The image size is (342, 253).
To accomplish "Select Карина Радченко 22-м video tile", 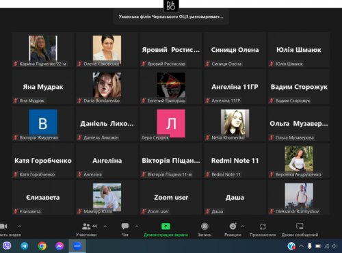I will click(x=43, y=50).
